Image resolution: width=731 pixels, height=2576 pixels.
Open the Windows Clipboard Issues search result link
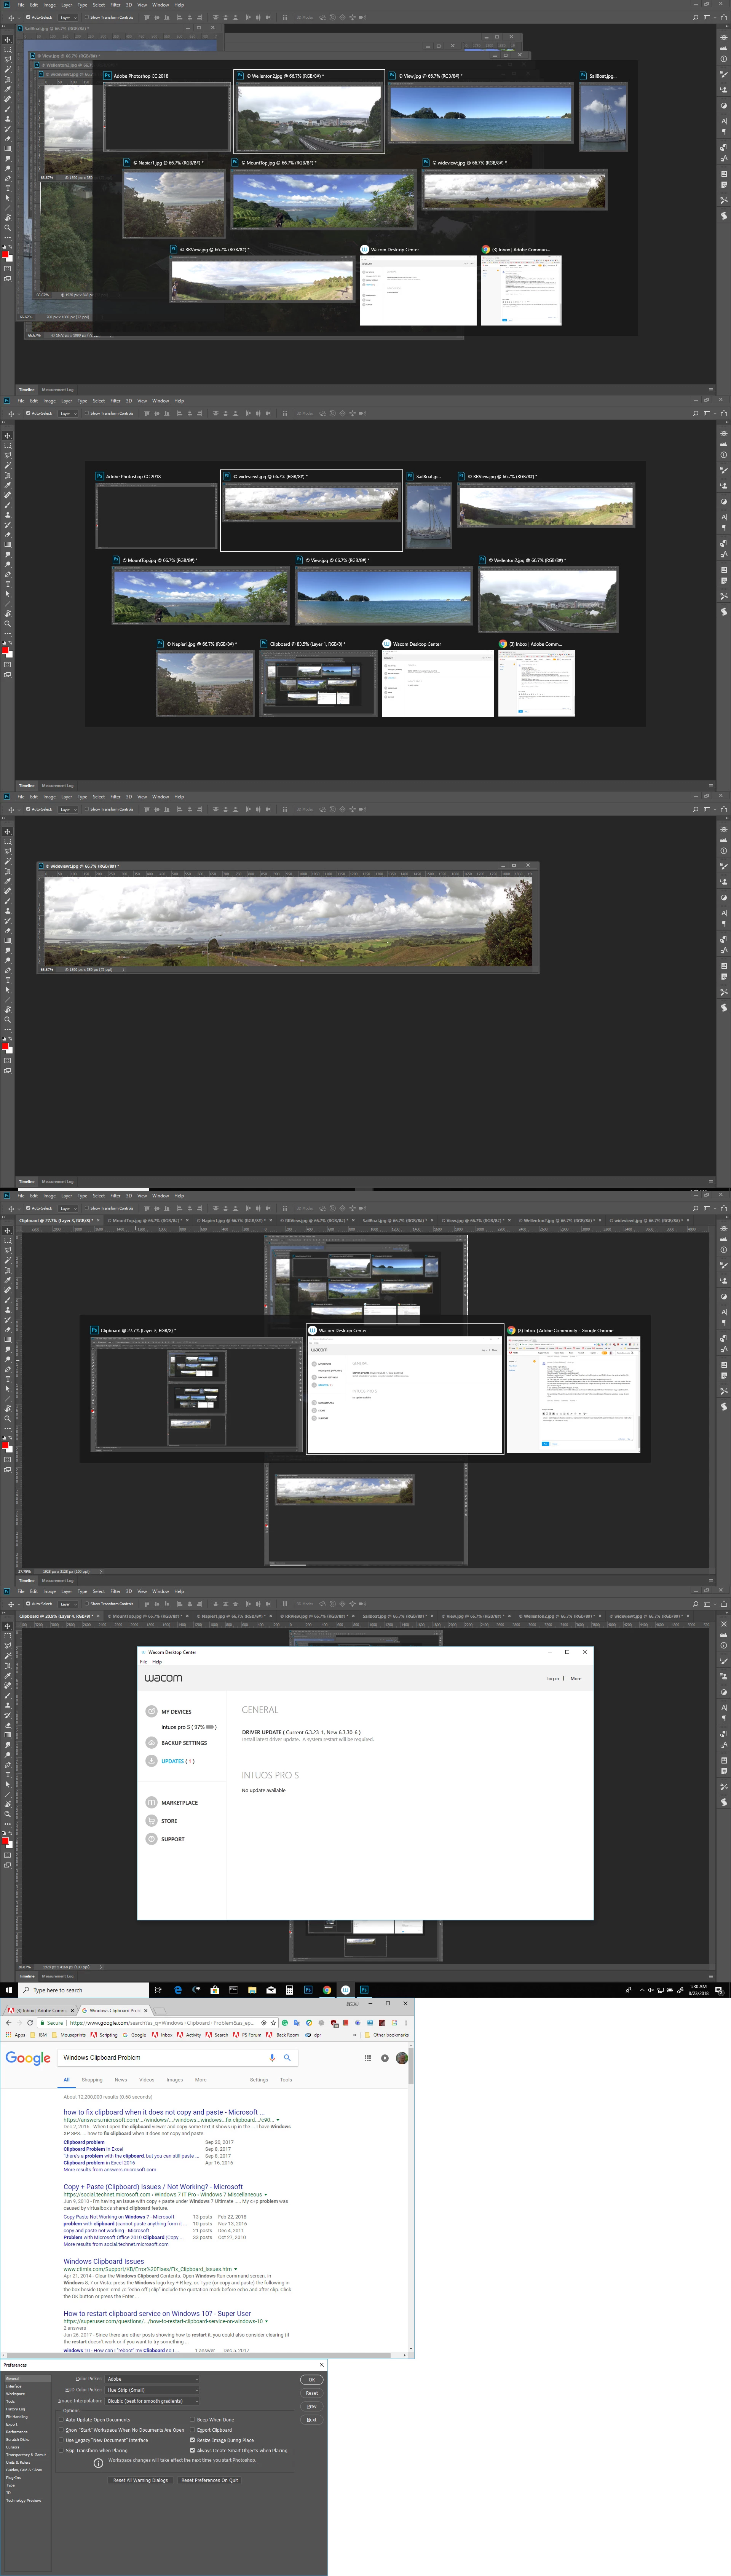(x=104, y=2261)
